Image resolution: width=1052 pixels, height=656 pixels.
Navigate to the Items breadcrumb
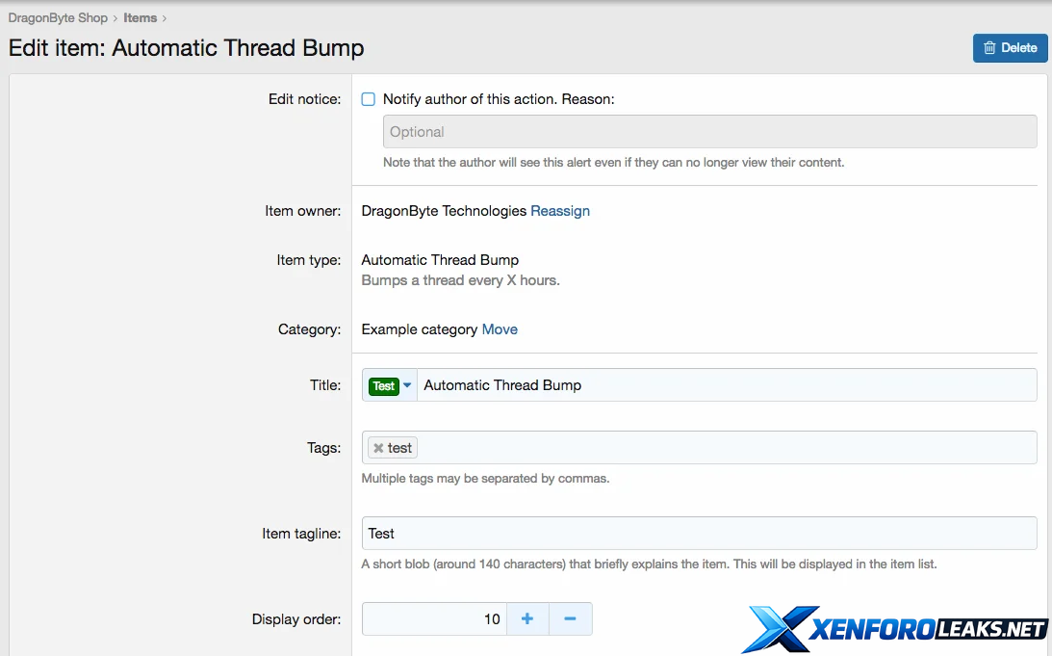pyautogui.click(x=141, y=18)
